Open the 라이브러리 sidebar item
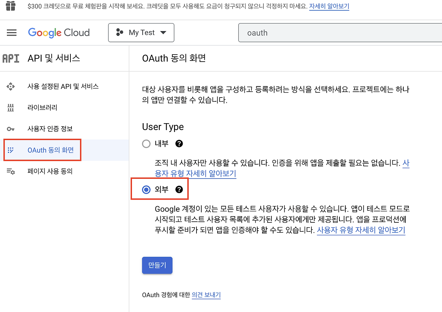The width and height of the screenshot is (442, 312). tap(64, 108)
